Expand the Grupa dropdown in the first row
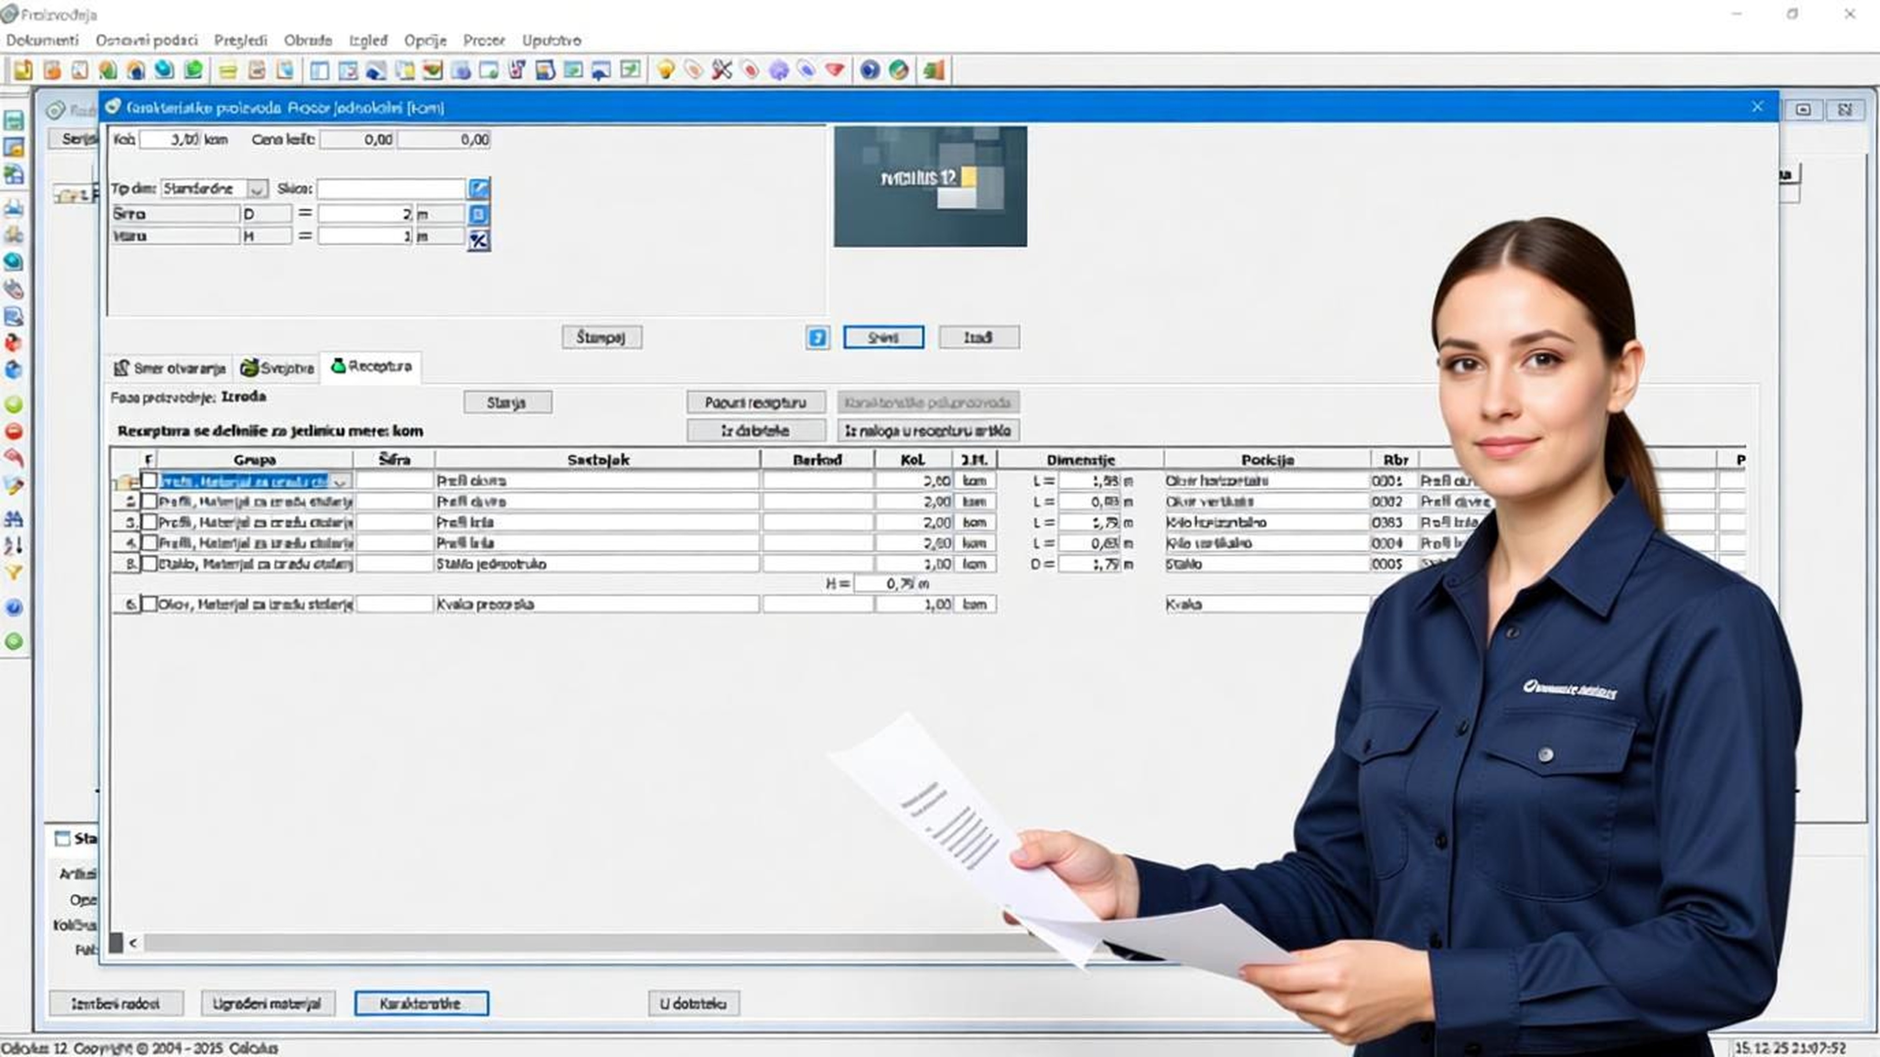Viewport: 1880px width, 1057px height. coord(340,482)
